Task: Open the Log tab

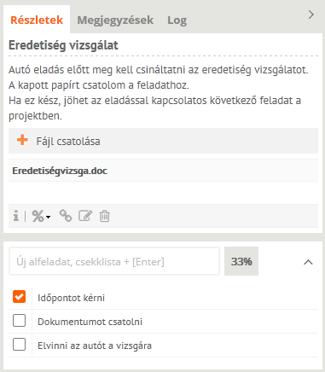Action: 177,20
